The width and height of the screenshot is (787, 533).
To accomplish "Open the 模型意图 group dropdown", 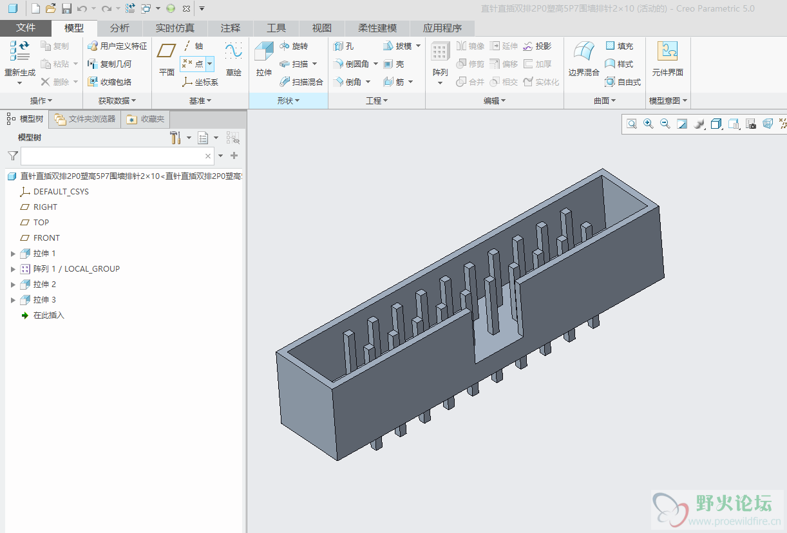I will coord(668,101).
